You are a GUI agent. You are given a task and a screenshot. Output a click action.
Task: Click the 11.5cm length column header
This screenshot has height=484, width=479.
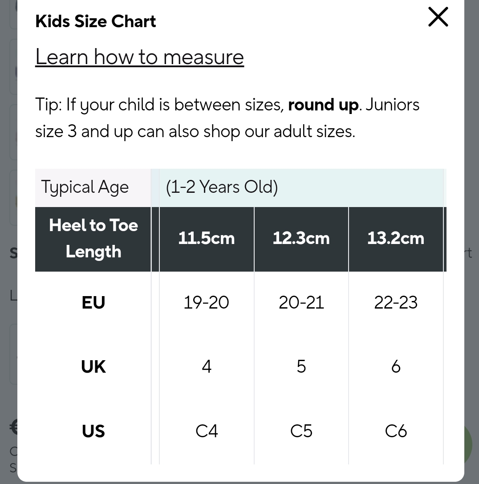[x=207, y=239]
